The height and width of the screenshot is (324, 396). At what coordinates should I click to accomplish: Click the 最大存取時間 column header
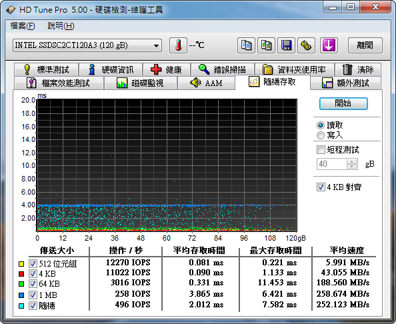coord(275,251)
